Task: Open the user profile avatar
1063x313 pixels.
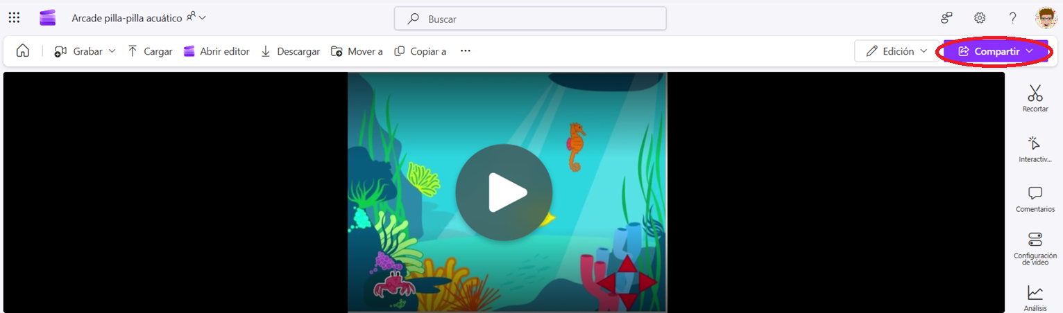Action: [x=1046, y=18]
